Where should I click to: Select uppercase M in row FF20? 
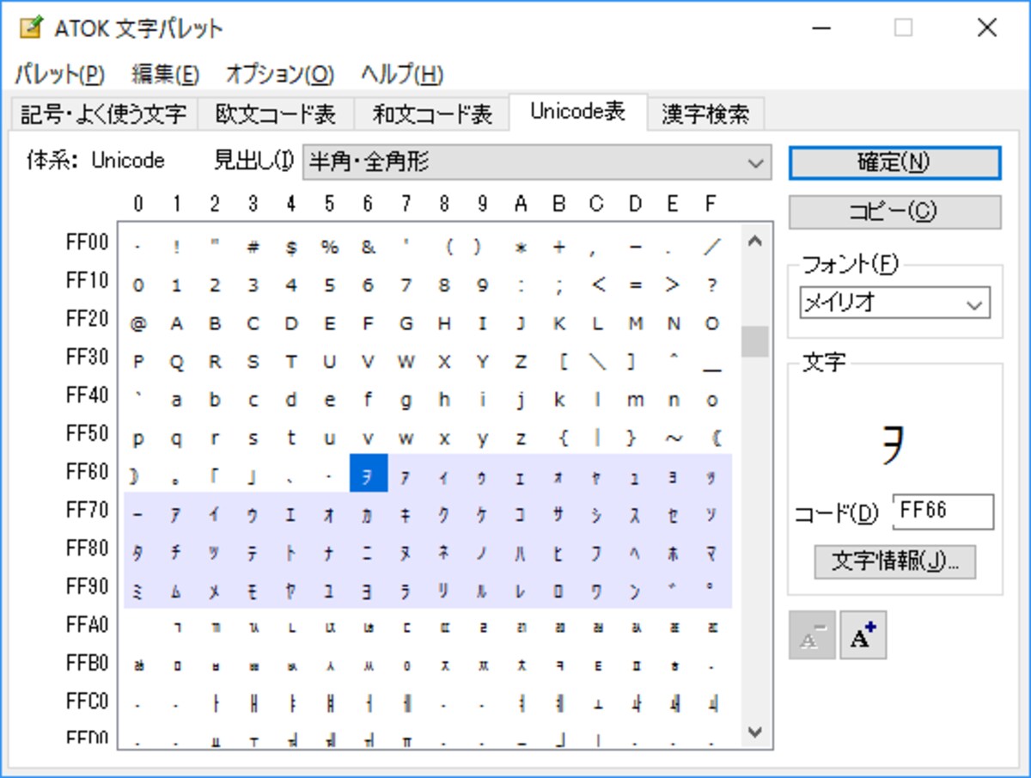636,323
